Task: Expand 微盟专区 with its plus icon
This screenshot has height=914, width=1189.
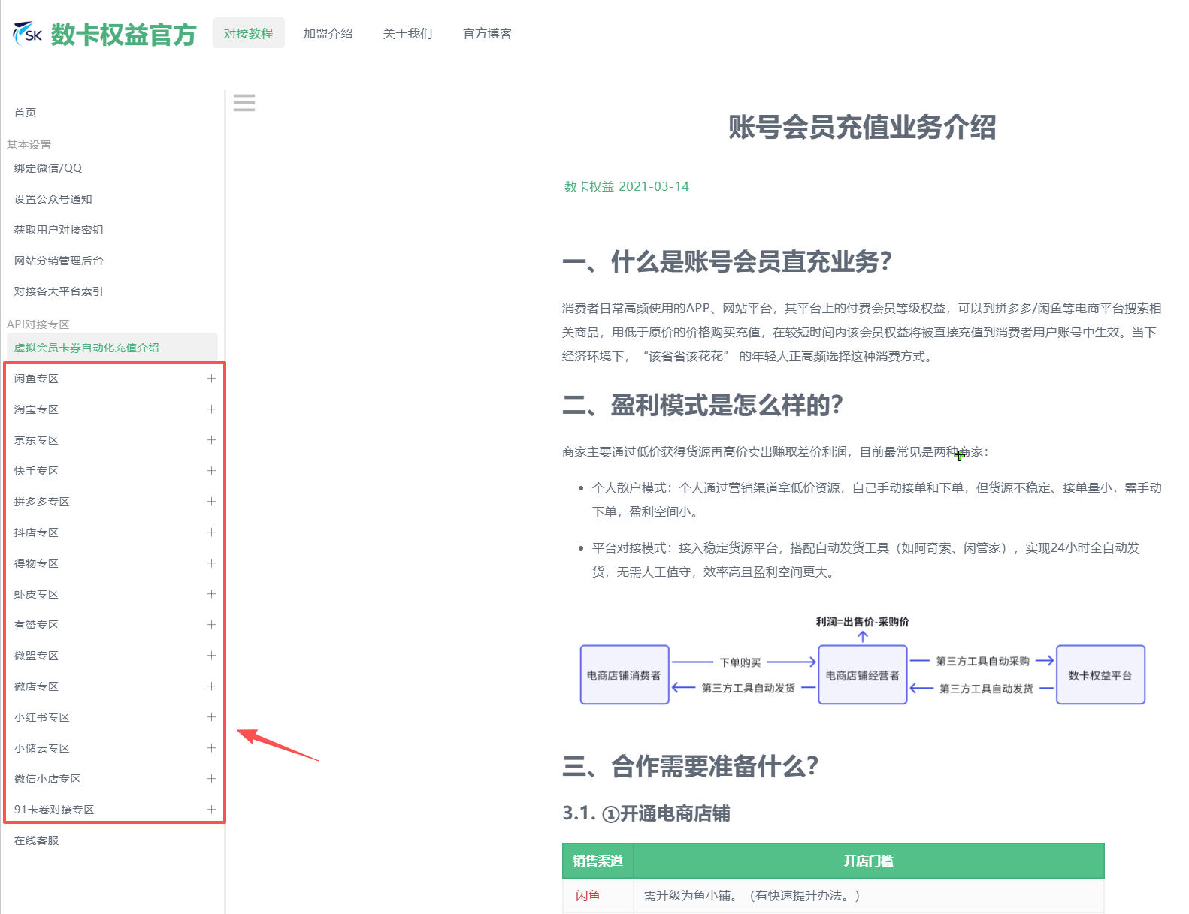Action: tap(211, 656)
